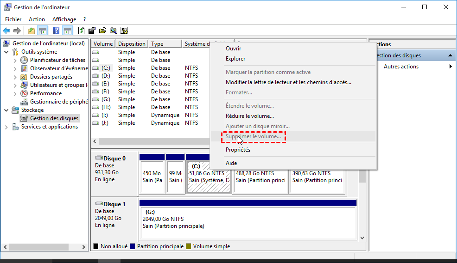Click the olive Volume simple legend swatch
This screenshot has width=457, height=263.
click(189, 246)
